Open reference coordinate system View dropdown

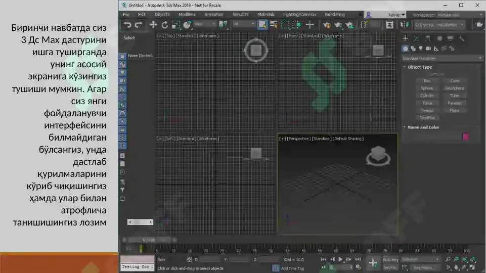[205, 24]
